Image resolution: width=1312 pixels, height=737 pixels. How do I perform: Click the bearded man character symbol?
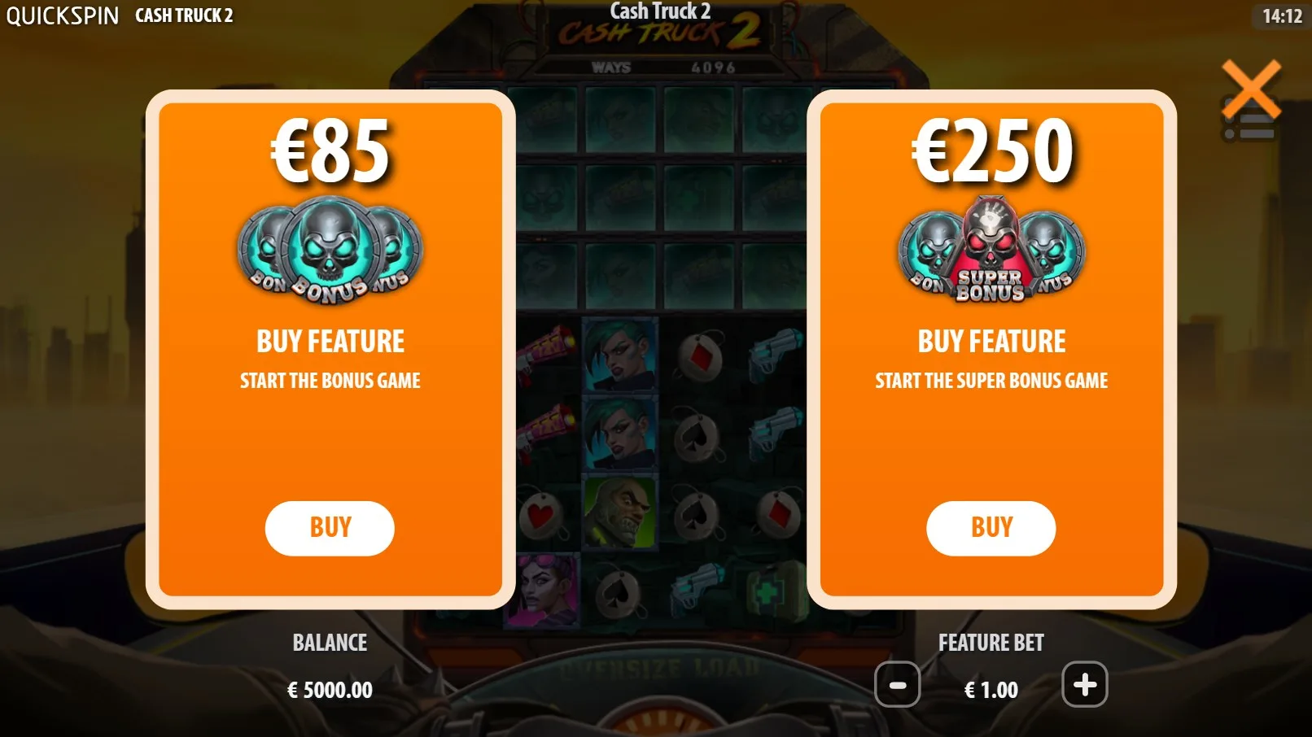[620, 512]
